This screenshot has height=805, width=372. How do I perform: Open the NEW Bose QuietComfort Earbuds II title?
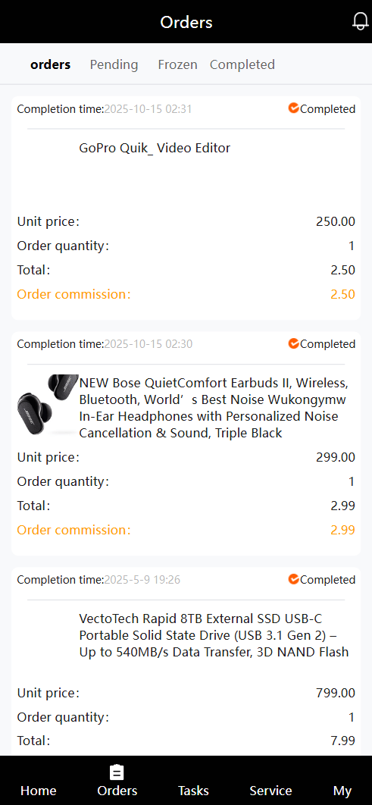pyautogui.click(x=214, y=408)
